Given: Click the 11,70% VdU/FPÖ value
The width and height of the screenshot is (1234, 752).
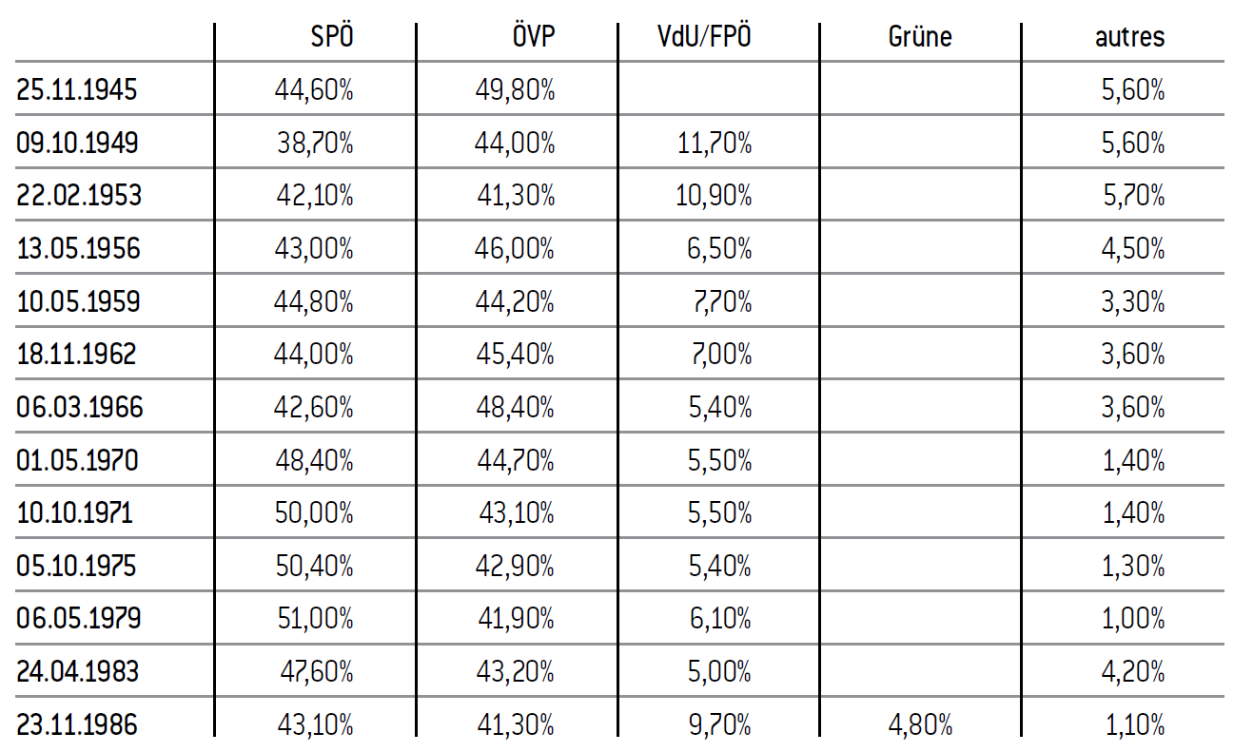Looking at the screenshot, I should point(716,144).
